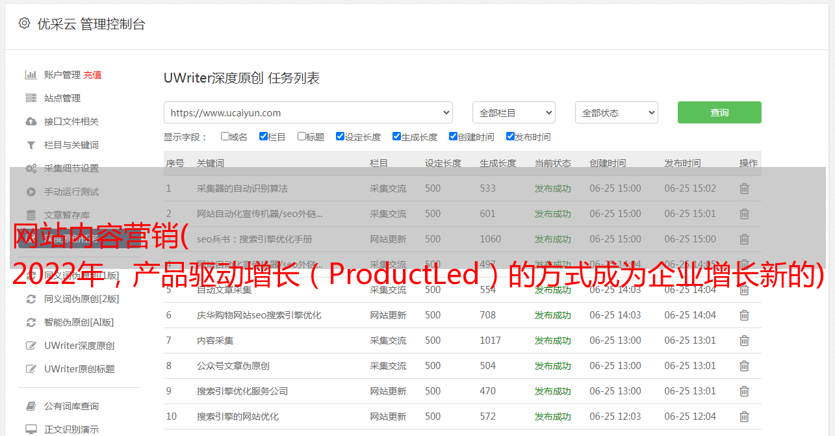This screenshot has height=436, width=835.
Task: Delete row 8 公众号文章伪原创 via trash icon
Action: [744, 366]
